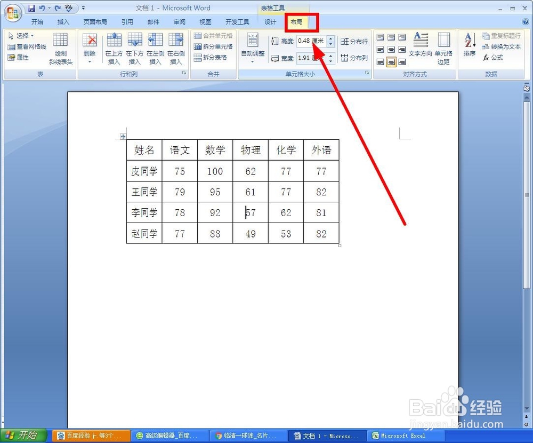Switch to the 插入 tab

click(63, 22)
